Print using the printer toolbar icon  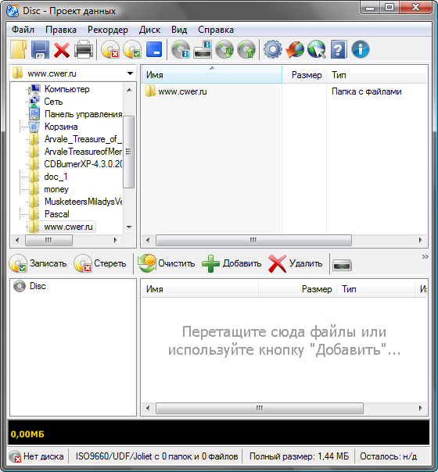(84, 49)
